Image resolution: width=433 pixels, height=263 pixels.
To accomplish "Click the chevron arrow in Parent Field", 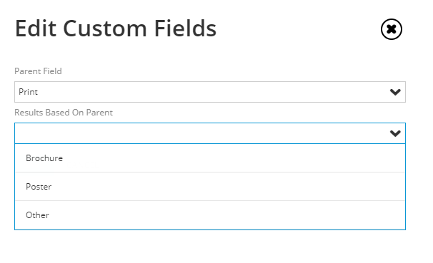I will point(395,92).
